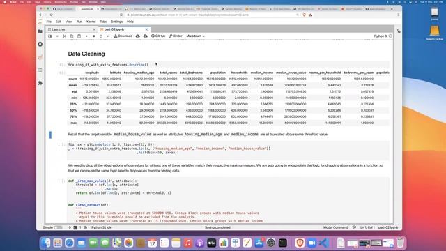Toggle the Simple interface mode switch

pos(58,227)
